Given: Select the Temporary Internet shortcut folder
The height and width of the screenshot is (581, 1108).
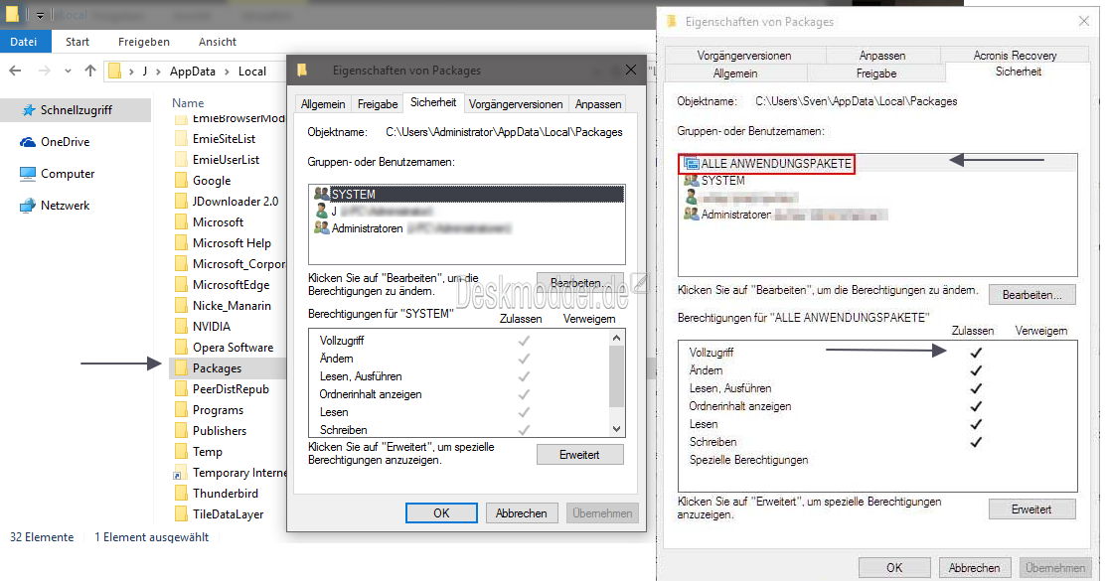Looking at the screenshot, I should [x=238, y=473].
